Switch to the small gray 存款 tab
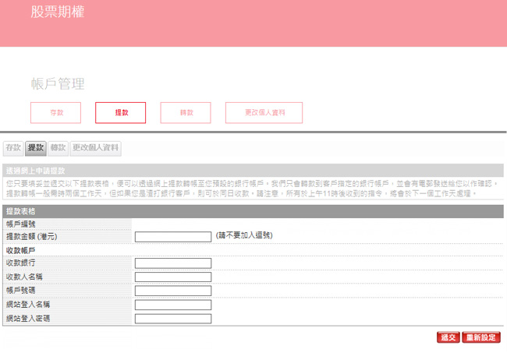Image resolution: width=507 pixels, height=360 pixels. [13, 147]
